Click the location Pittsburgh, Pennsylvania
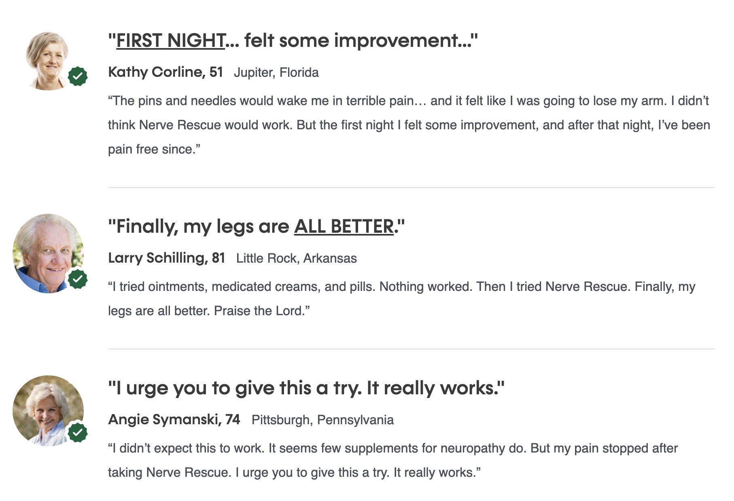 point(322,420)
